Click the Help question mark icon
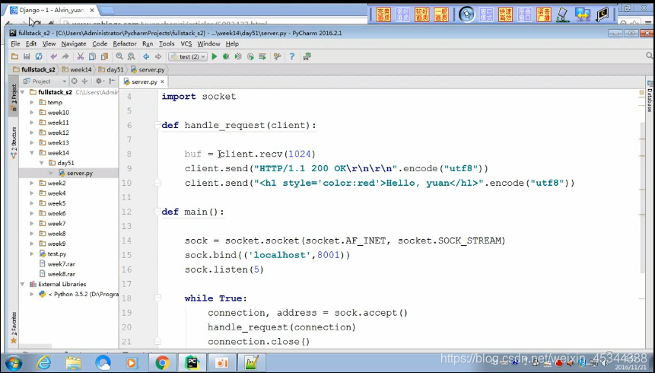 [292, 56]
